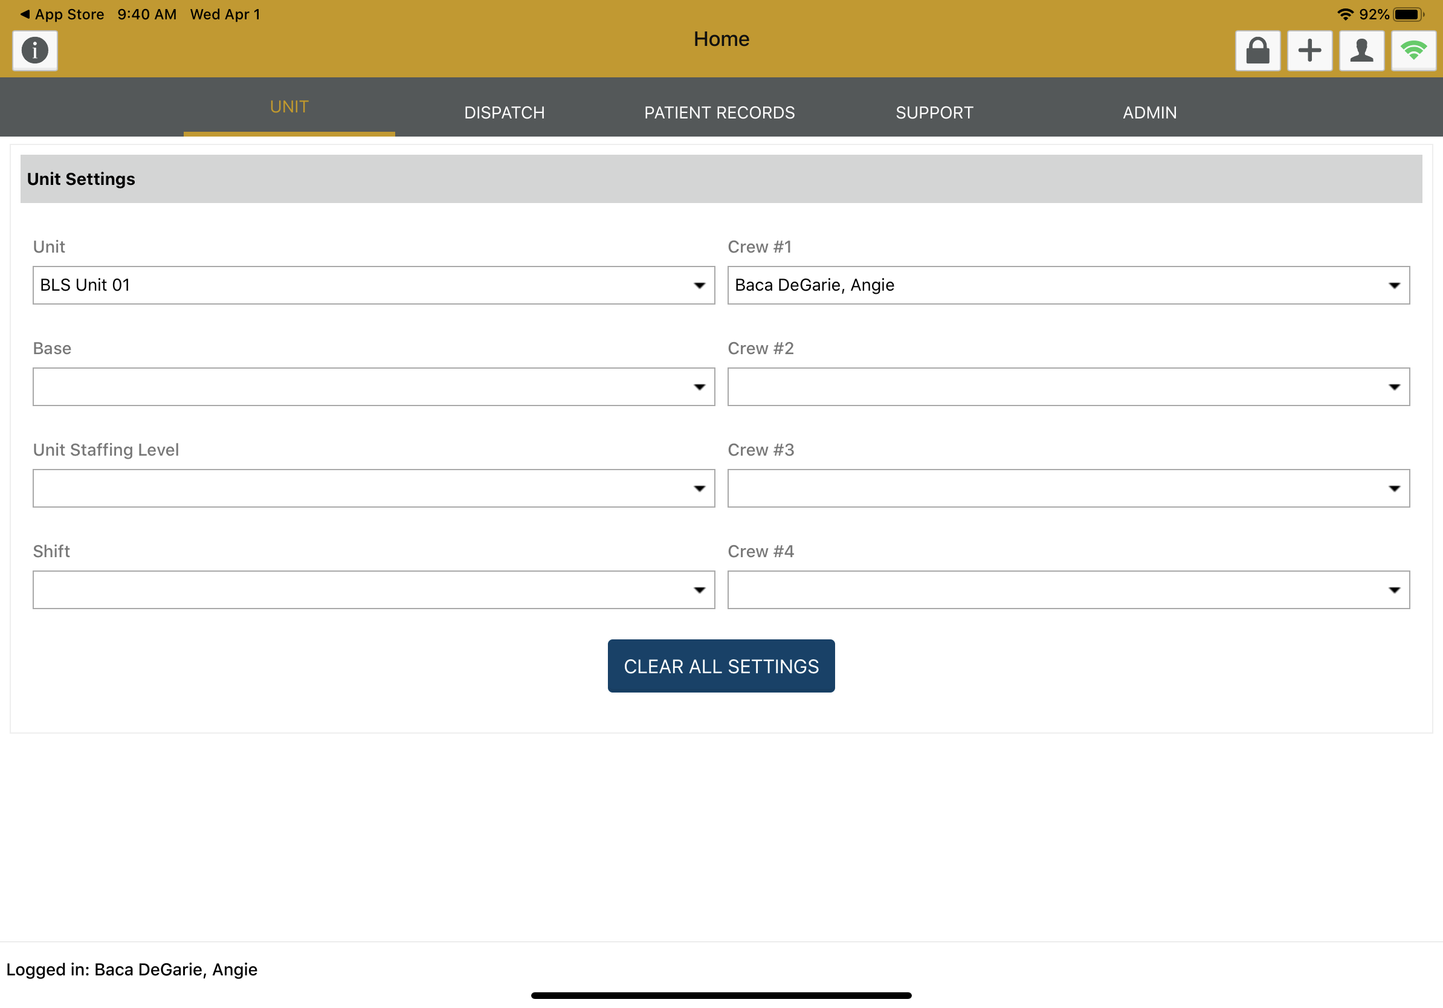Open the Crew #2 dropdown
The height and width of the screenshot is (1008, 1443).
pos(1068,387)
